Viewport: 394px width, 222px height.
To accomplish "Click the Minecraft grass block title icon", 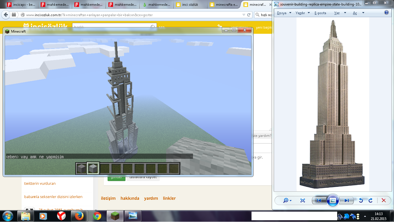I will coord(7,31).
